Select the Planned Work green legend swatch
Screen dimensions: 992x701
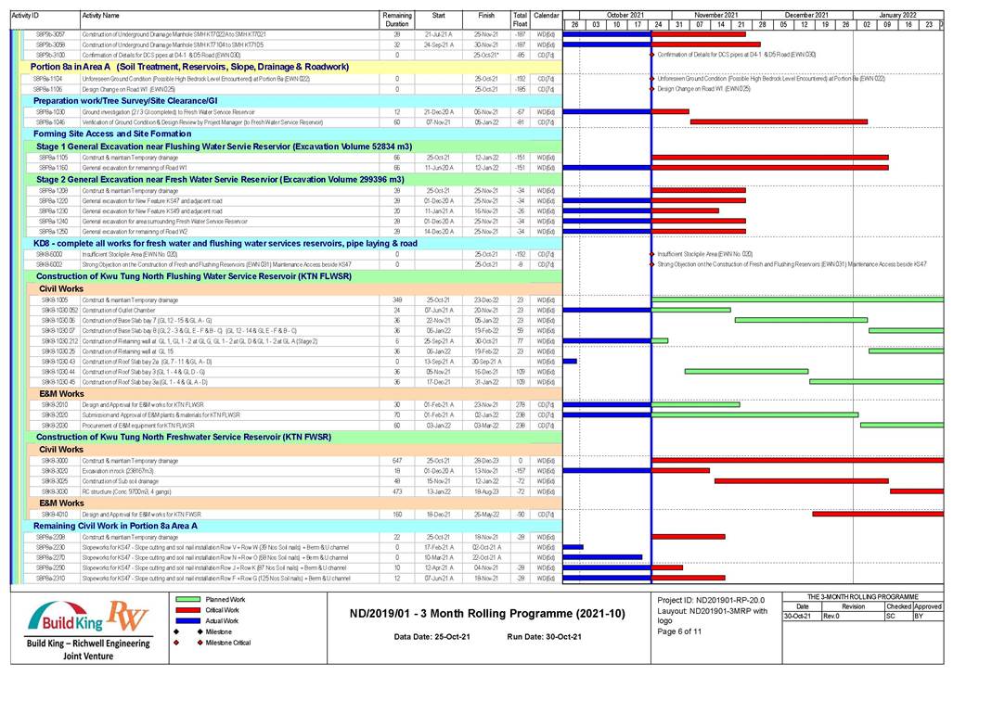(187, 599)
